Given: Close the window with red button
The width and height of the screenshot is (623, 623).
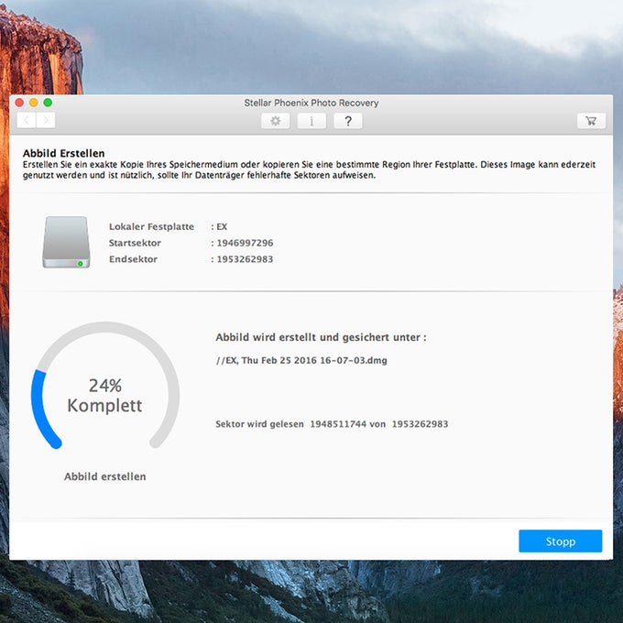Looking at the screenshot, I should pyautogui.click(x=19, y=103).
